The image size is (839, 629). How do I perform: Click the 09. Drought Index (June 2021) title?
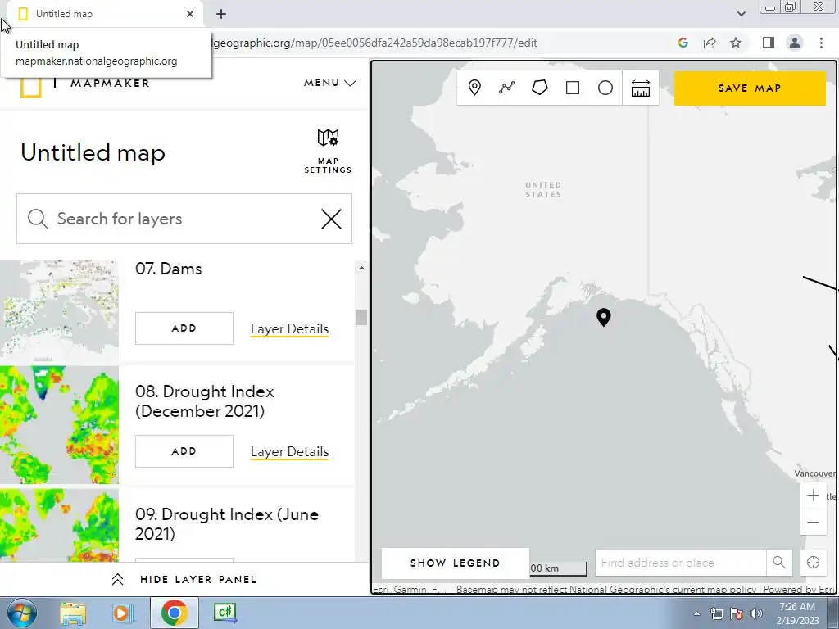click(227, 524)
